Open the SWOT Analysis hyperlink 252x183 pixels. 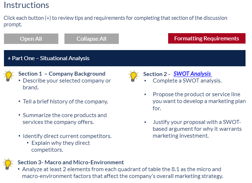pyautogui.click(x=192, y=73)
